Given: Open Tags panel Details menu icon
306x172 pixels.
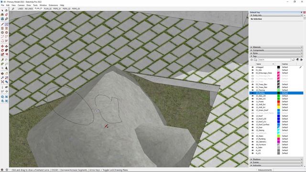Looking at the screenshot, I should 301,60.
